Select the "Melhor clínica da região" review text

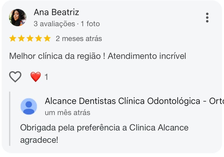[x=97, y=56]
